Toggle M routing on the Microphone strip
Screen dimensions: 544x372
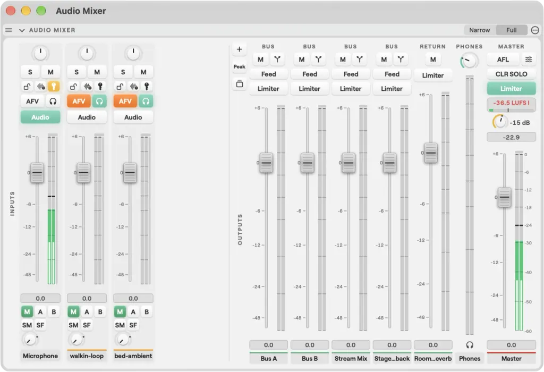pyautogui.click(x=27, y=311)
